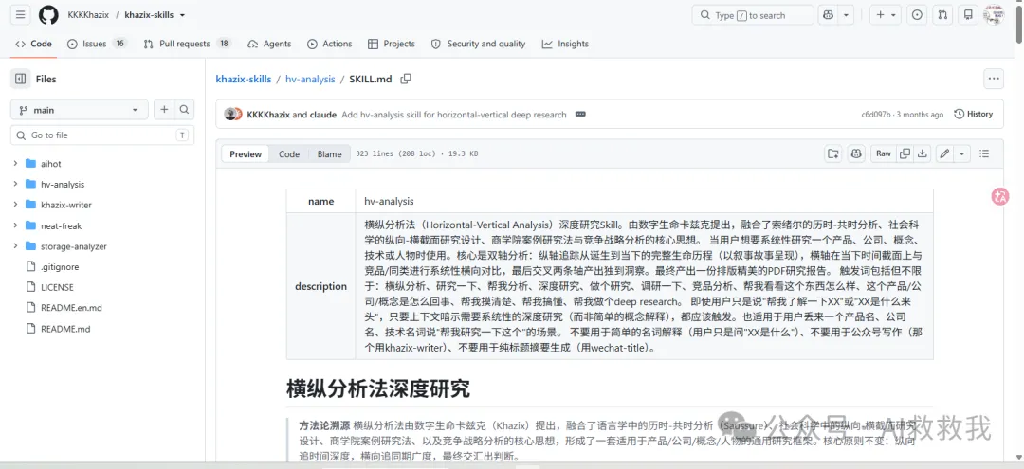Switch to the Blame view
The image size is (1024, 469).
pos(329,153)
